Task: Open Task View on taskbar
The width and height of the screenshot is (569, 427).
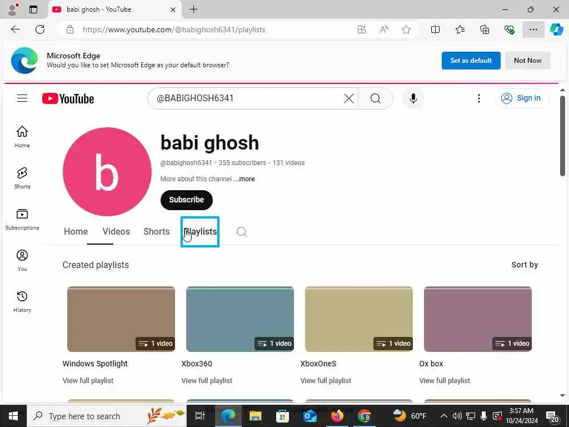Action: [x=200, y=416]
